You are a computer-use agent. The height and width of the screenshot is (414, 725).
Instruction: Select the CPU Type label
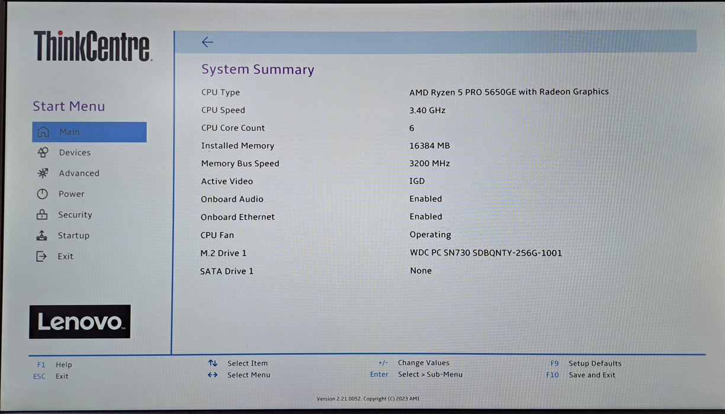click(x=220, y=92)
